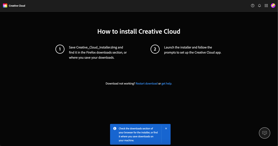Viewport: 278px width, 146px height.
Task: Click the get help link
Action: (167, 84)
